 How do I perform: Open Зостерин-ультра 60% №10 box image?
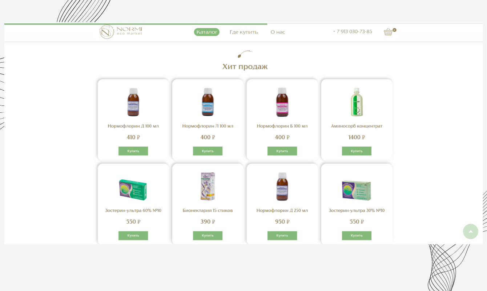coord(133,189)
